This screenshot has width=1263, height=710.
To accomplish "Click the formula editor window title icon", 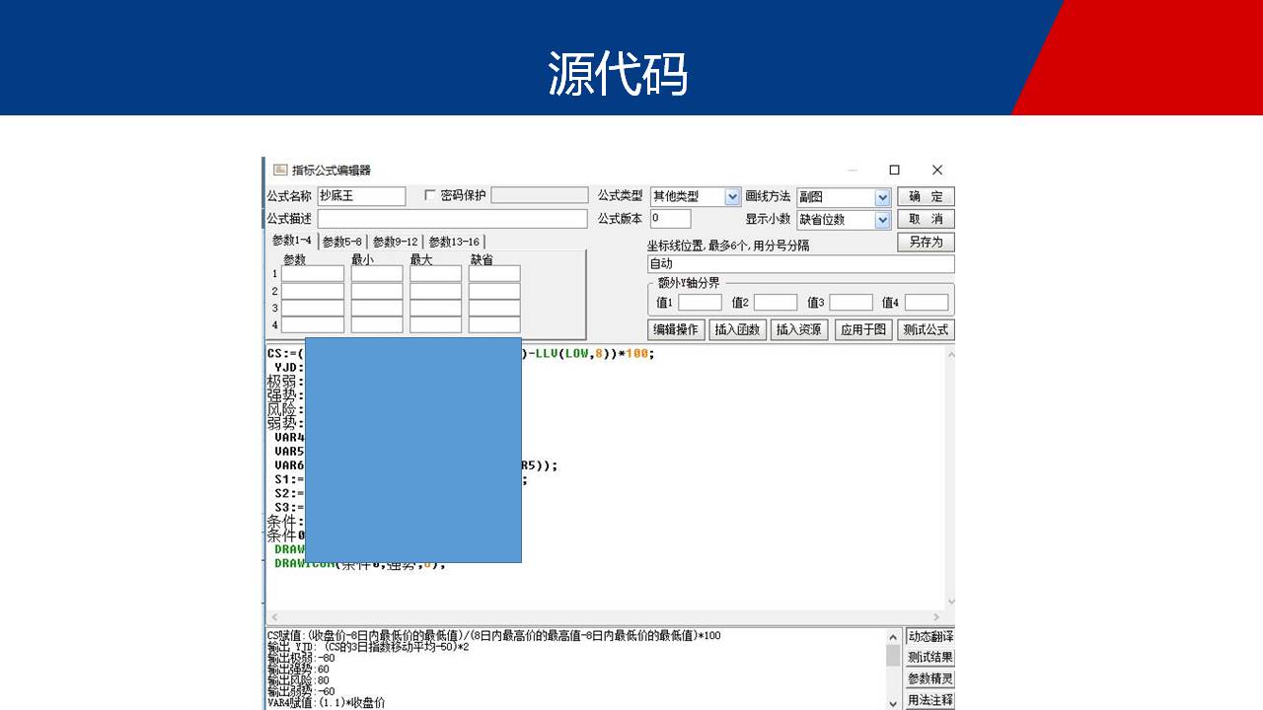I will tap(280, 170).
